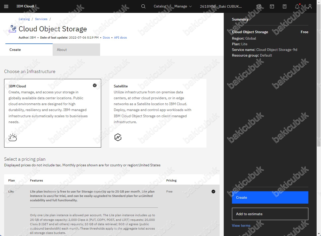Click the Resource group: Default summary line
Image resolution: width=321 pixels, height=236 pixels.
pos(252,55)
